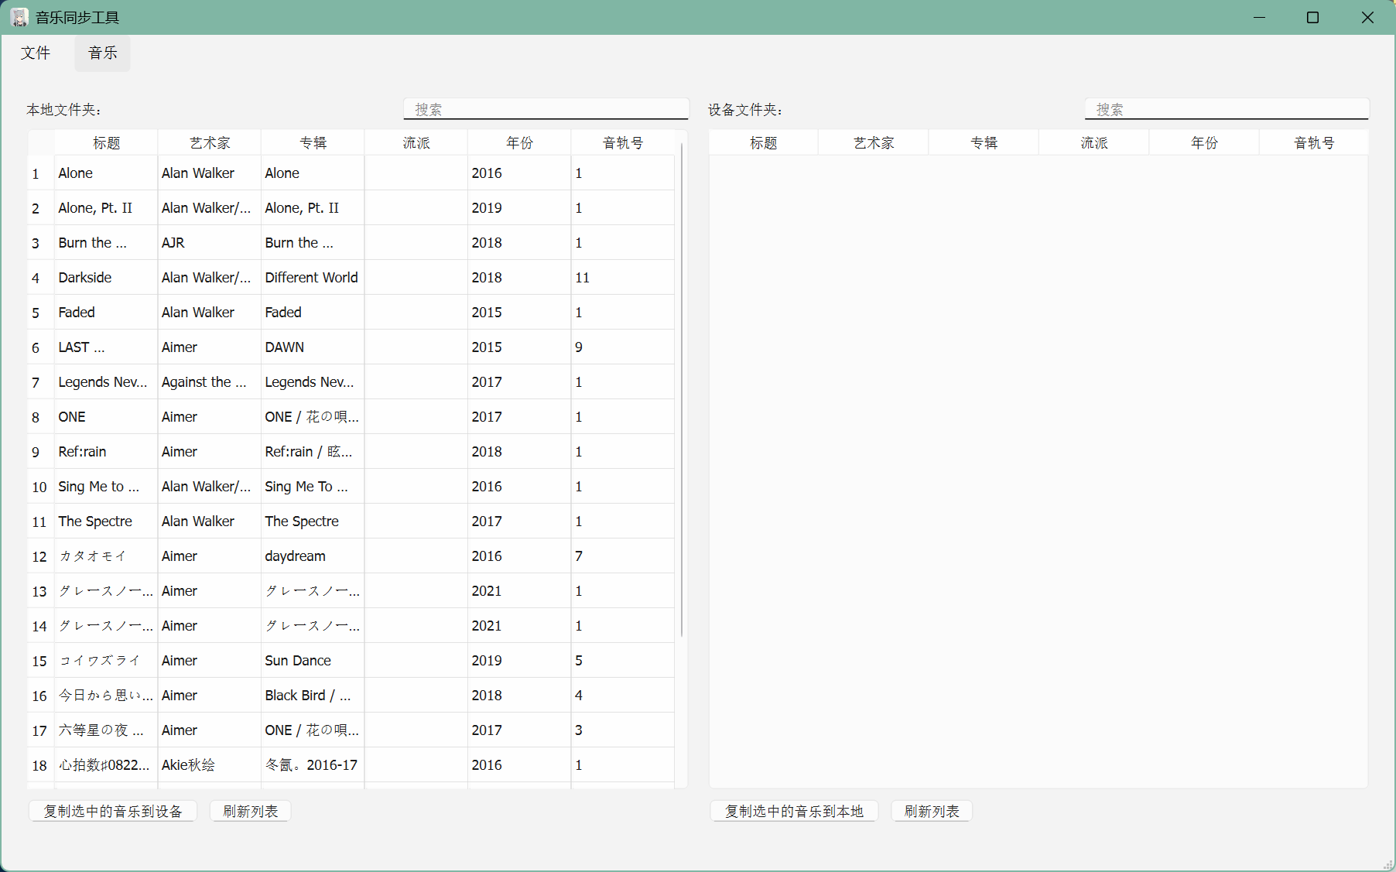
Task: Click the AJR artist cell
Action: (210, 242)
